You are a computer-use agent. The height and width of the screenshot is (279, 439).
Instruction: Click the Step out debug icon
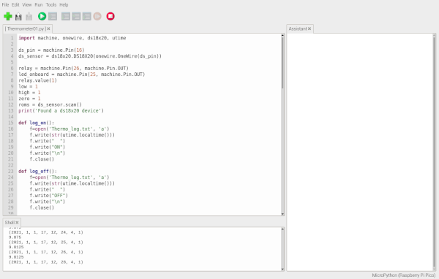pyautogui.click(x=87, y=16)
